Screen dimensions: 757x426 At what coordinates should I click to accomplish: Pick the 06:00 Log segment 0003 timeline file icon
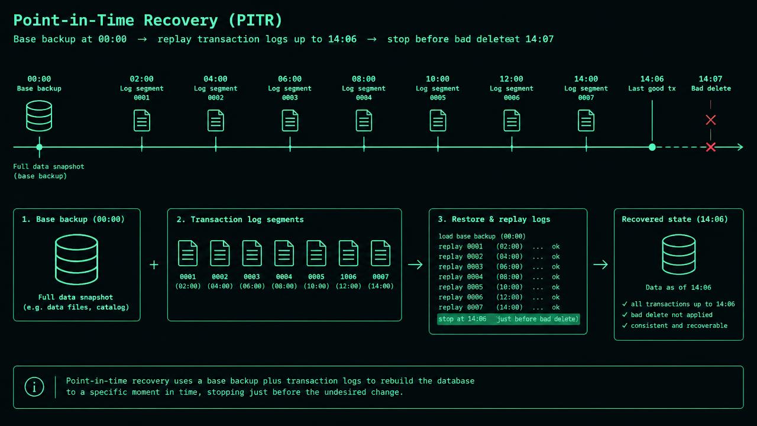point(290,121)
